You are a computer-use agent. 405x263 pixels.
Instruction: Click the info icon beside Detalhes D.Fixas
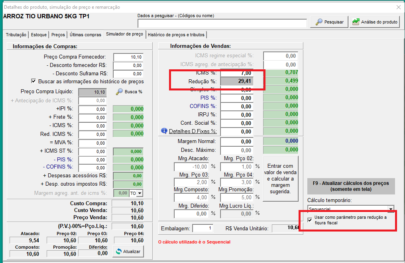tap(164, 131)
